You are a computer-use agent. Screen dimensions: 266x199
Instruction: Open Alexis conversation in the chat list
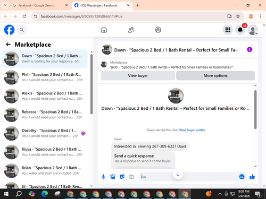pos(45,96)
